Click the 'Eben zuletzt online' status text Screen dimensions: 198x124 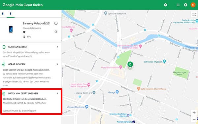point(32,28)
